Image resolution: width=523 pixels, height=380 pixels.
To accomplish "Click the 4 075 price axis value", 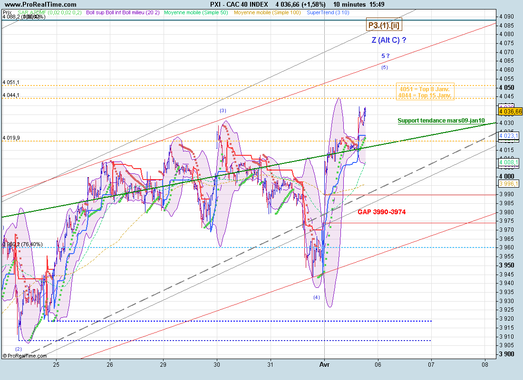I will pos(507,43).
